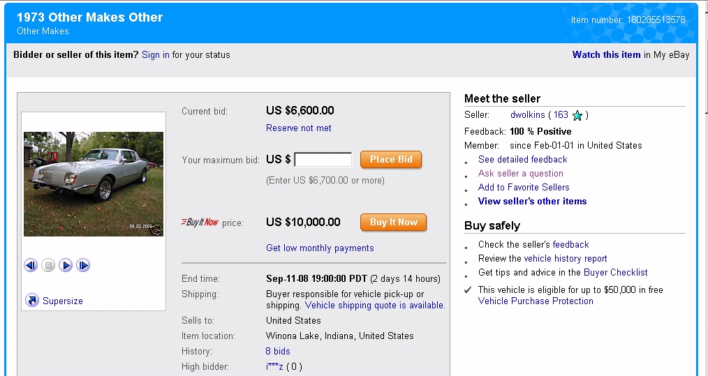Click the next photo slideshow button

[66, 265]
